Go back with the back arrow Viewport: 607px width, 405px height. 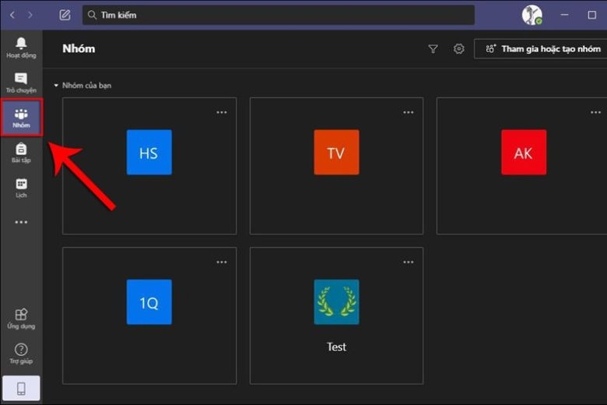tap(12, 15)
